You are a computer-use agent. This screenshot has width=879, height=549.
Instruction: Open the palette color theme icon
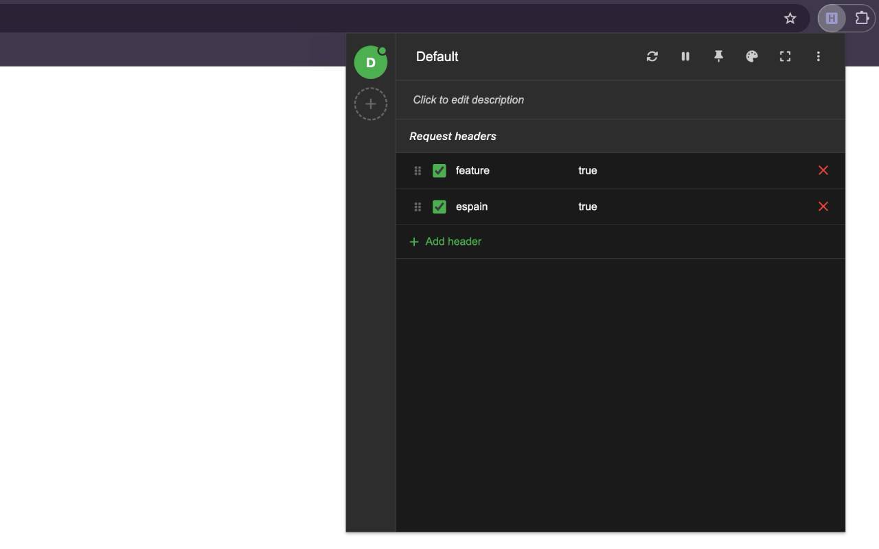click(752, 56)
